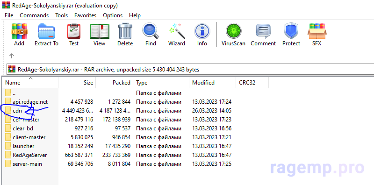Launch the Wizard wand icon
This screenshot has width=374, height=185.
pyautogui.click(x=177, y=35)
